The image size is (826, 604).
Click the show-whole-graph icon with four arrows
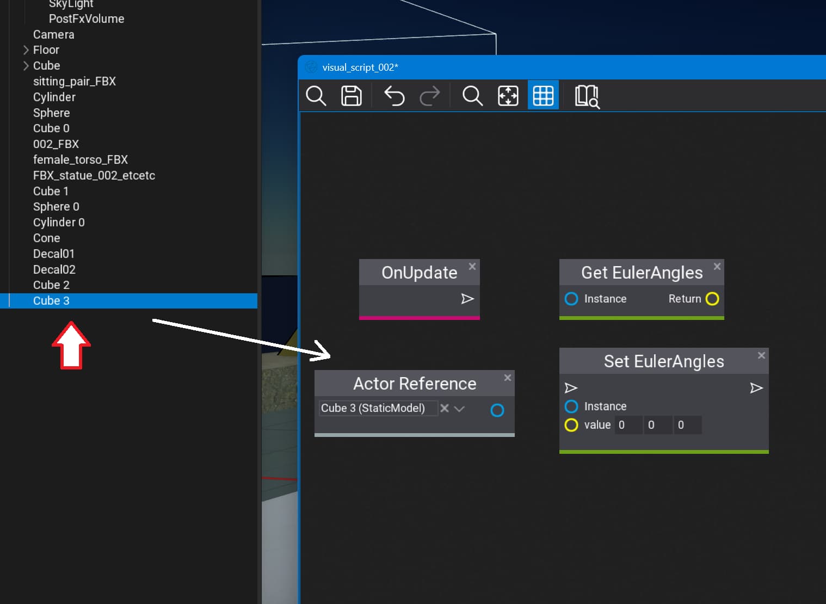point(508,96)
